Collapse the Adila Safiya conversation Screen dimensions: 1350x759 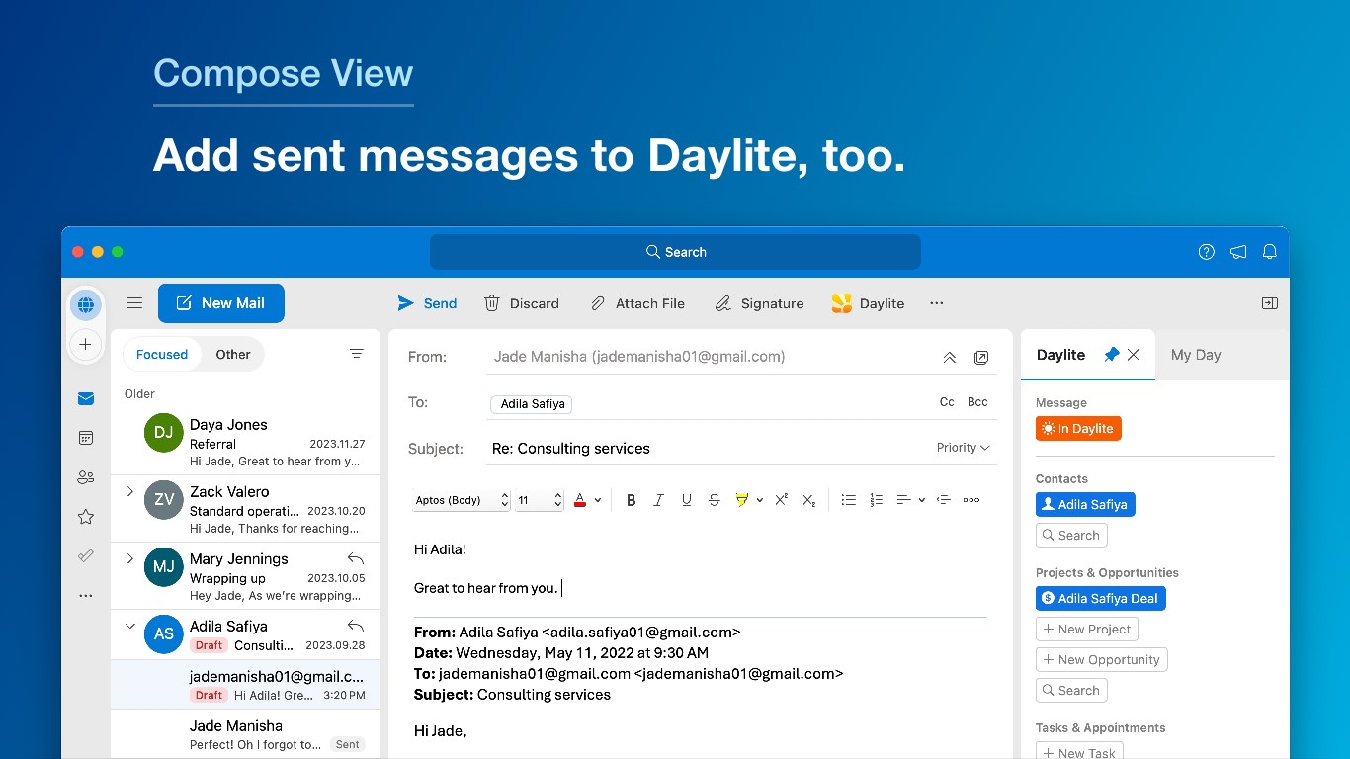point(129,626)
